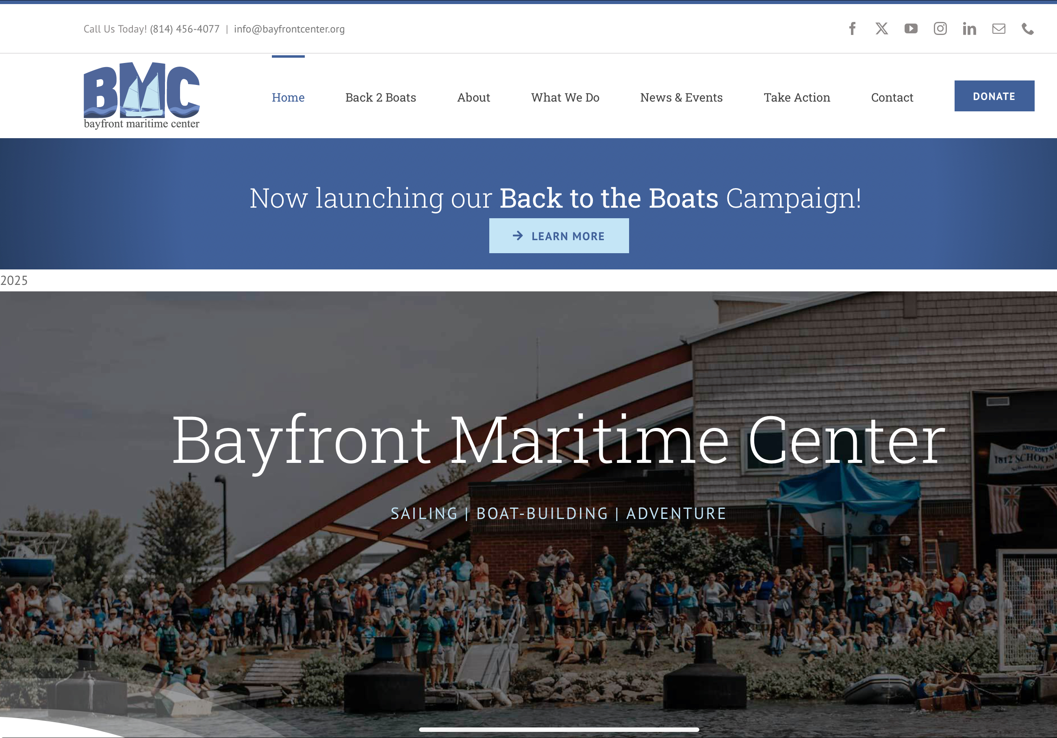Click the phone icon in header
This screenshot has width=1057, height=738.
click(1027, 28)
